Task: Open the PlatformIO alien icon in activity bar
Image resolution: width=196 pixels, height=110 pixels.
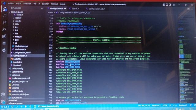Action: (4, 50)
